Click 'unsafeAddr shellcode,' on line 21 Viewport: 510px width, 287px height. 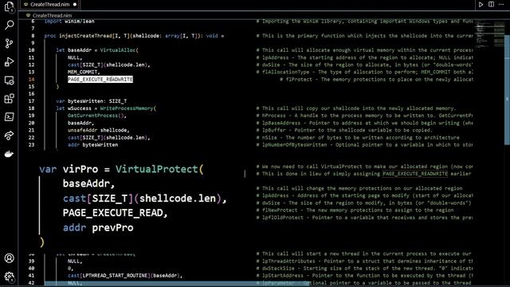[x=99, y=130]
